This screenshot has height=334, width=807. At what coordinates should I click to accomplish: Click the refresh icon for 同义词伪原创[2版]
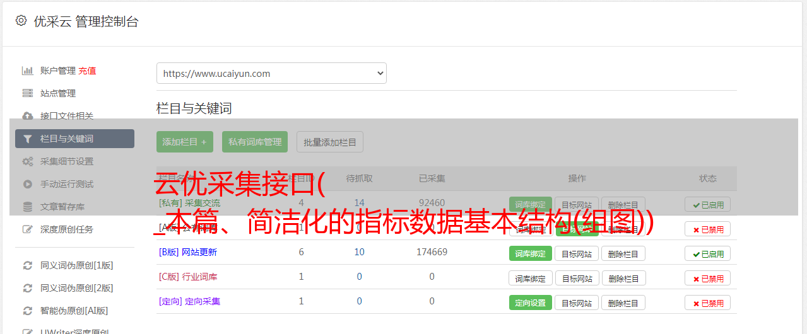[x=27, y=288]
